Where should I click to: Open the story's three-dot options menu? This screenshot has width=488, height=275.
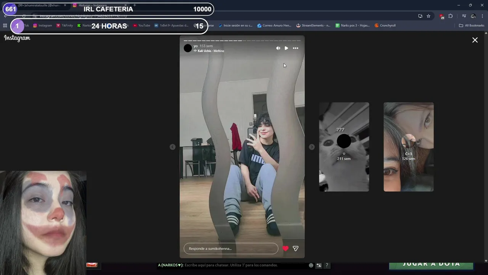coord(295,48)
